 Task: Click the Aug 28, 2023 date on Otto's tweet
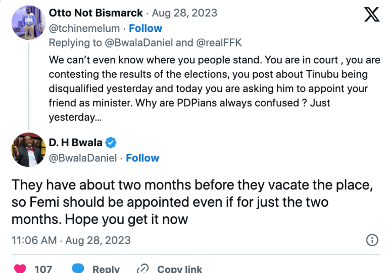tap(184, 13)
